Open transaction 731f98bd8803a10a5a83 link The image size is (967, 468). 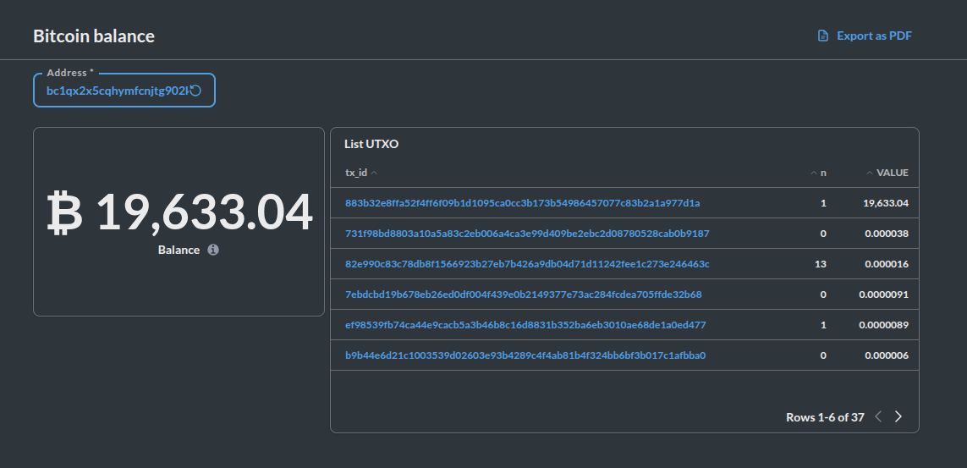pos(527,234)
